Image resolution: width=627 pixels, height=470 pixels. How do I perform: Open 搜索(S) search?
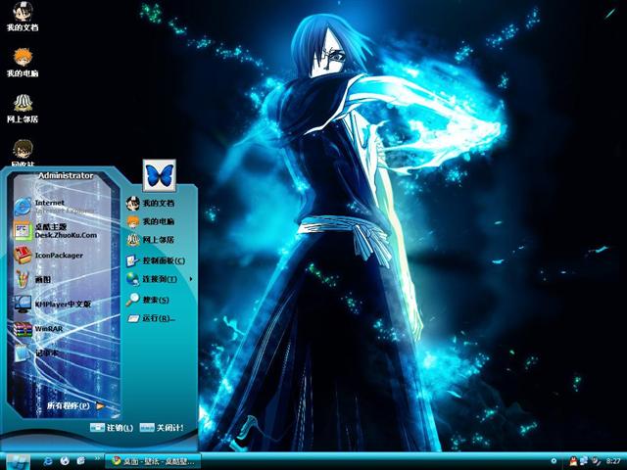(148, 300)
